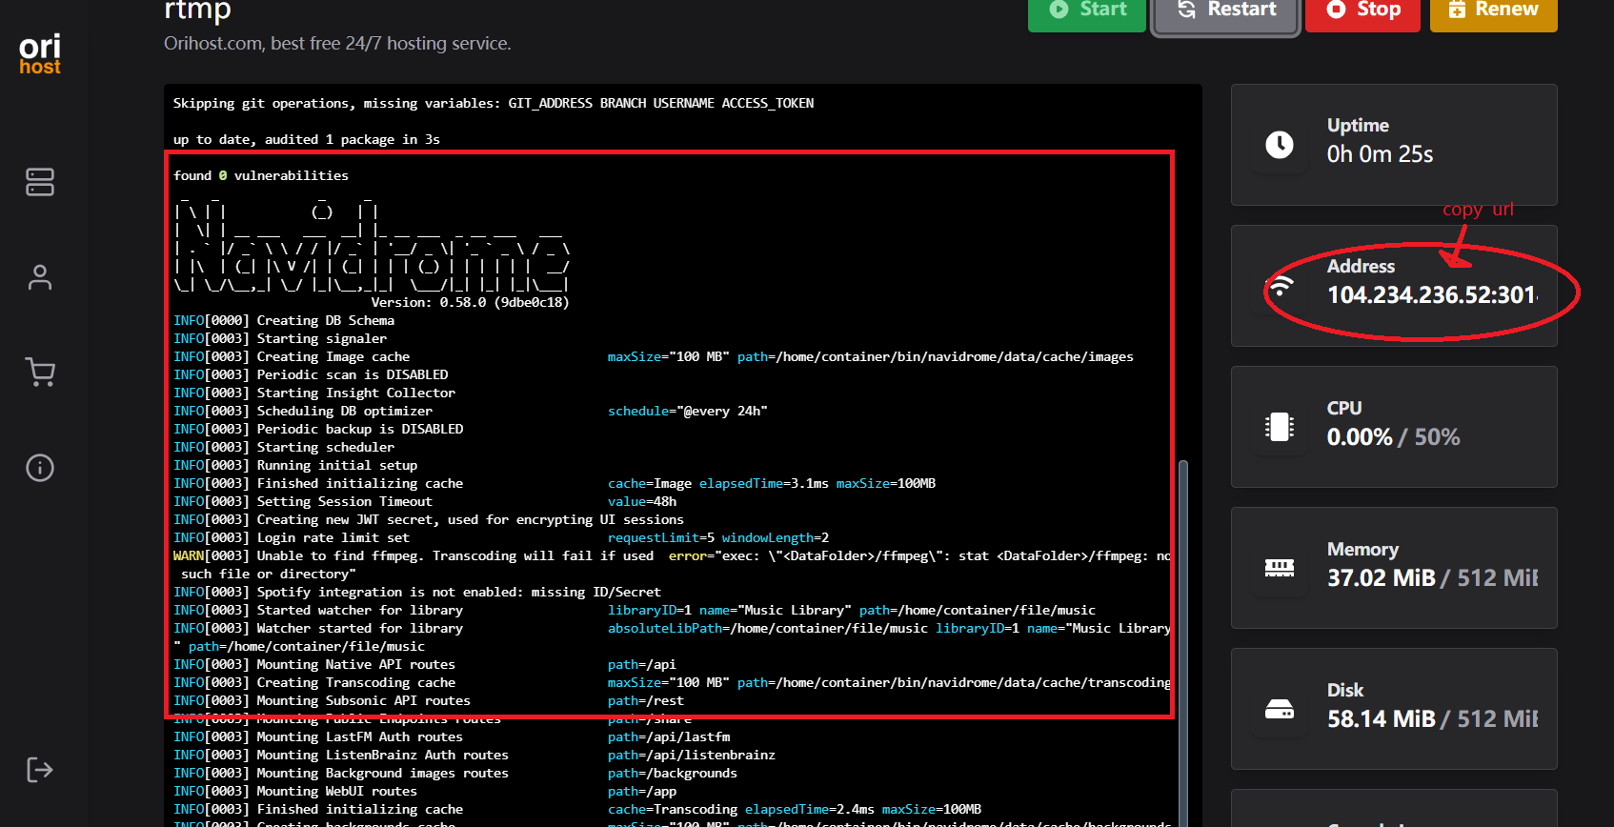Image resolution: width=1614 pixels, height=827 pixels.
Task: Open the servers list sidebar icon
Action: [40, 182]
